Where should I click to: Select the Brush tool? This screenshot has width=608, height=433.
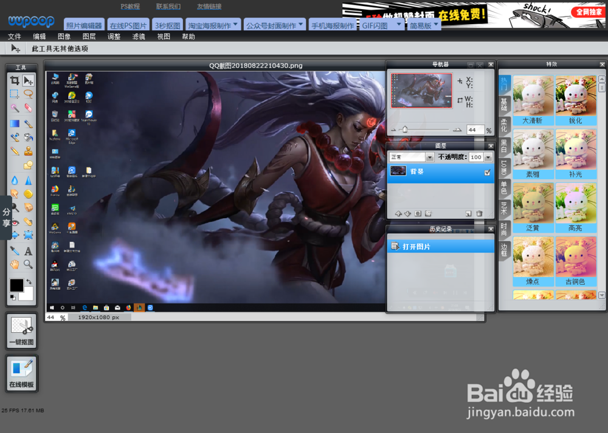tap(29, 124)
